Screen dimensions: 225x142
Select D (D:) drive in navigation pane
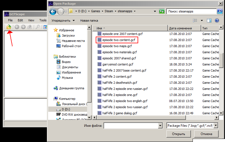(66, 109)
